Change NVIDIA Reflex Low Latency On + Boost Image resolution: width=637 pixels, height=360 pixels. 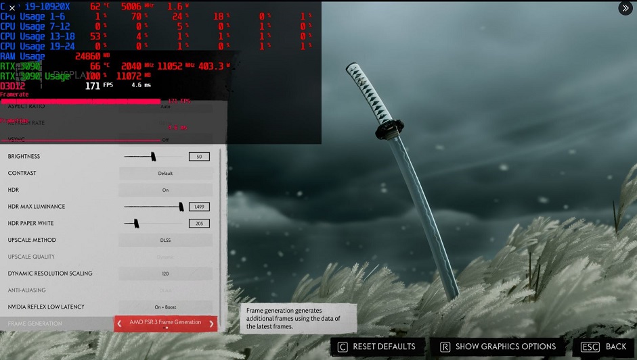(x=165, y=307)
